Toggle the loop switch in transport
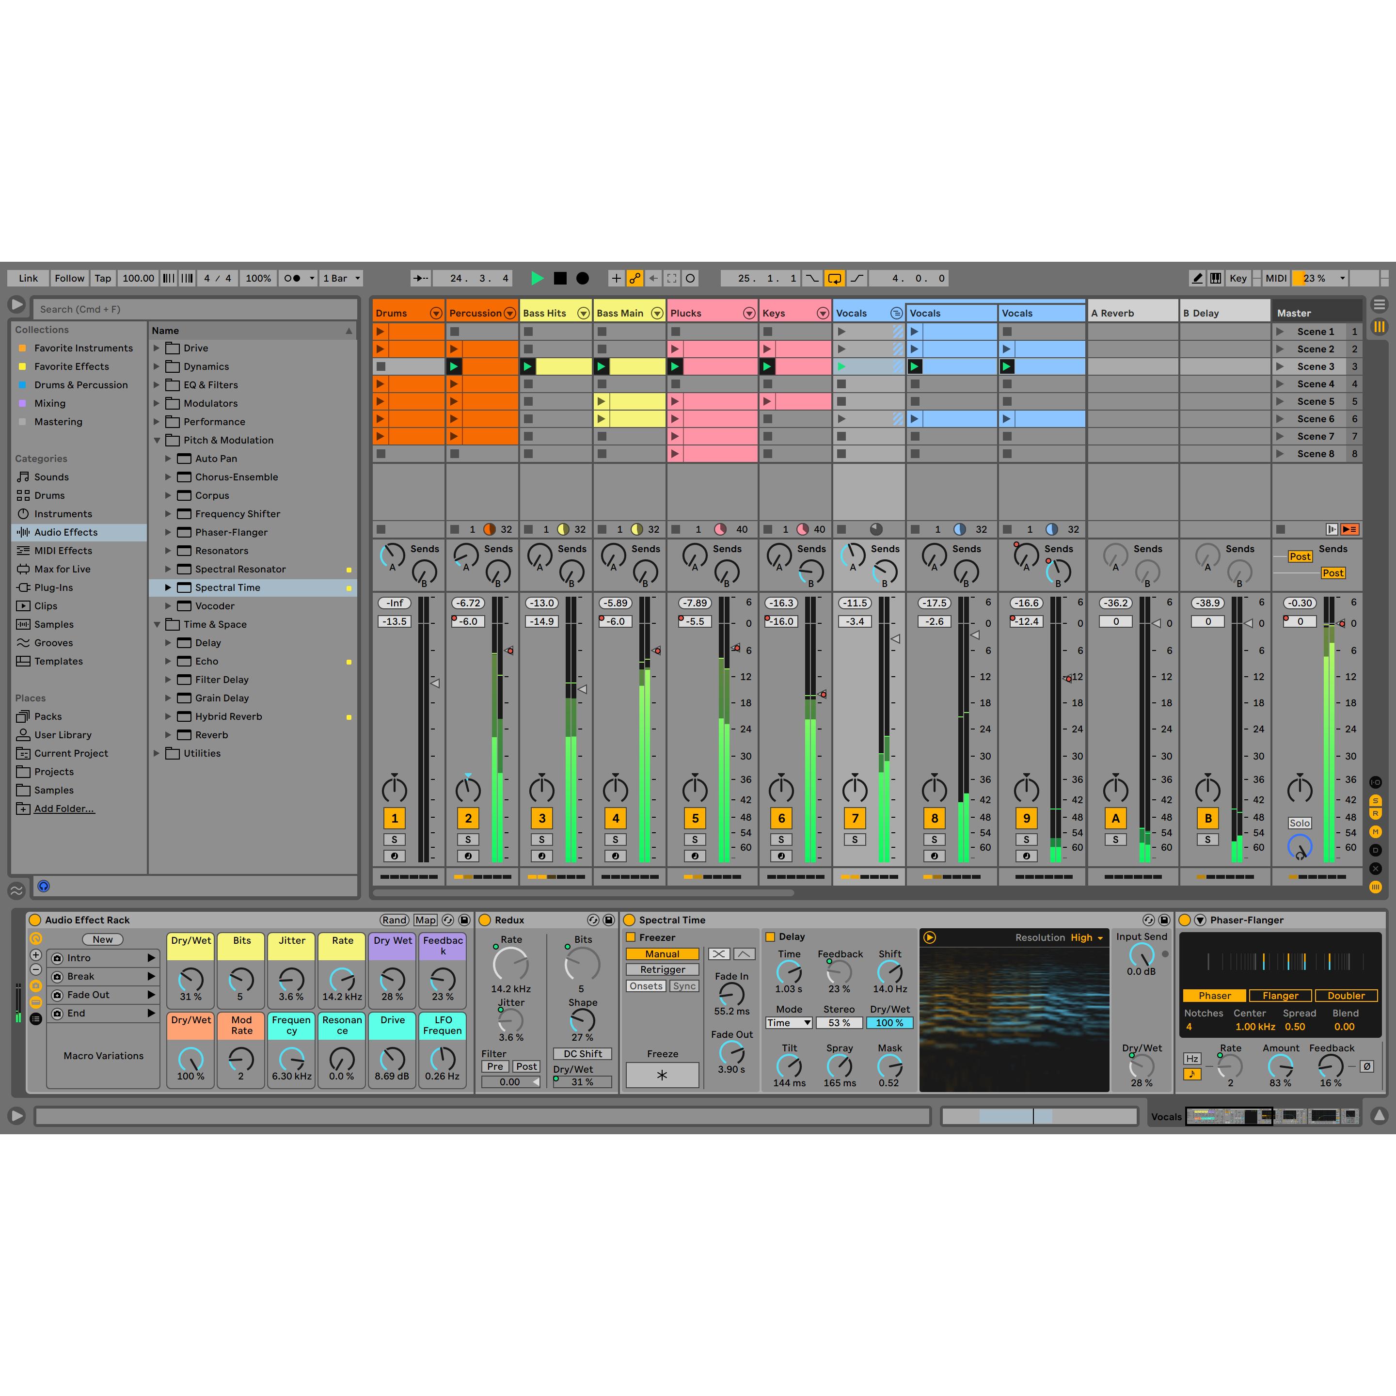This screenshot has height=1396, width=1396. (x=835, y=278)
